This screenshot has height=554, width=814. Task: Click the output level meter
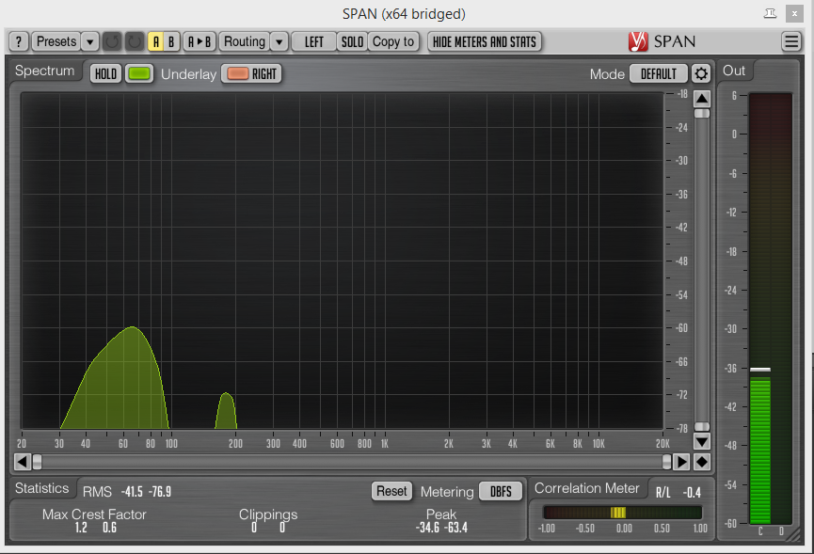(771, 309)
